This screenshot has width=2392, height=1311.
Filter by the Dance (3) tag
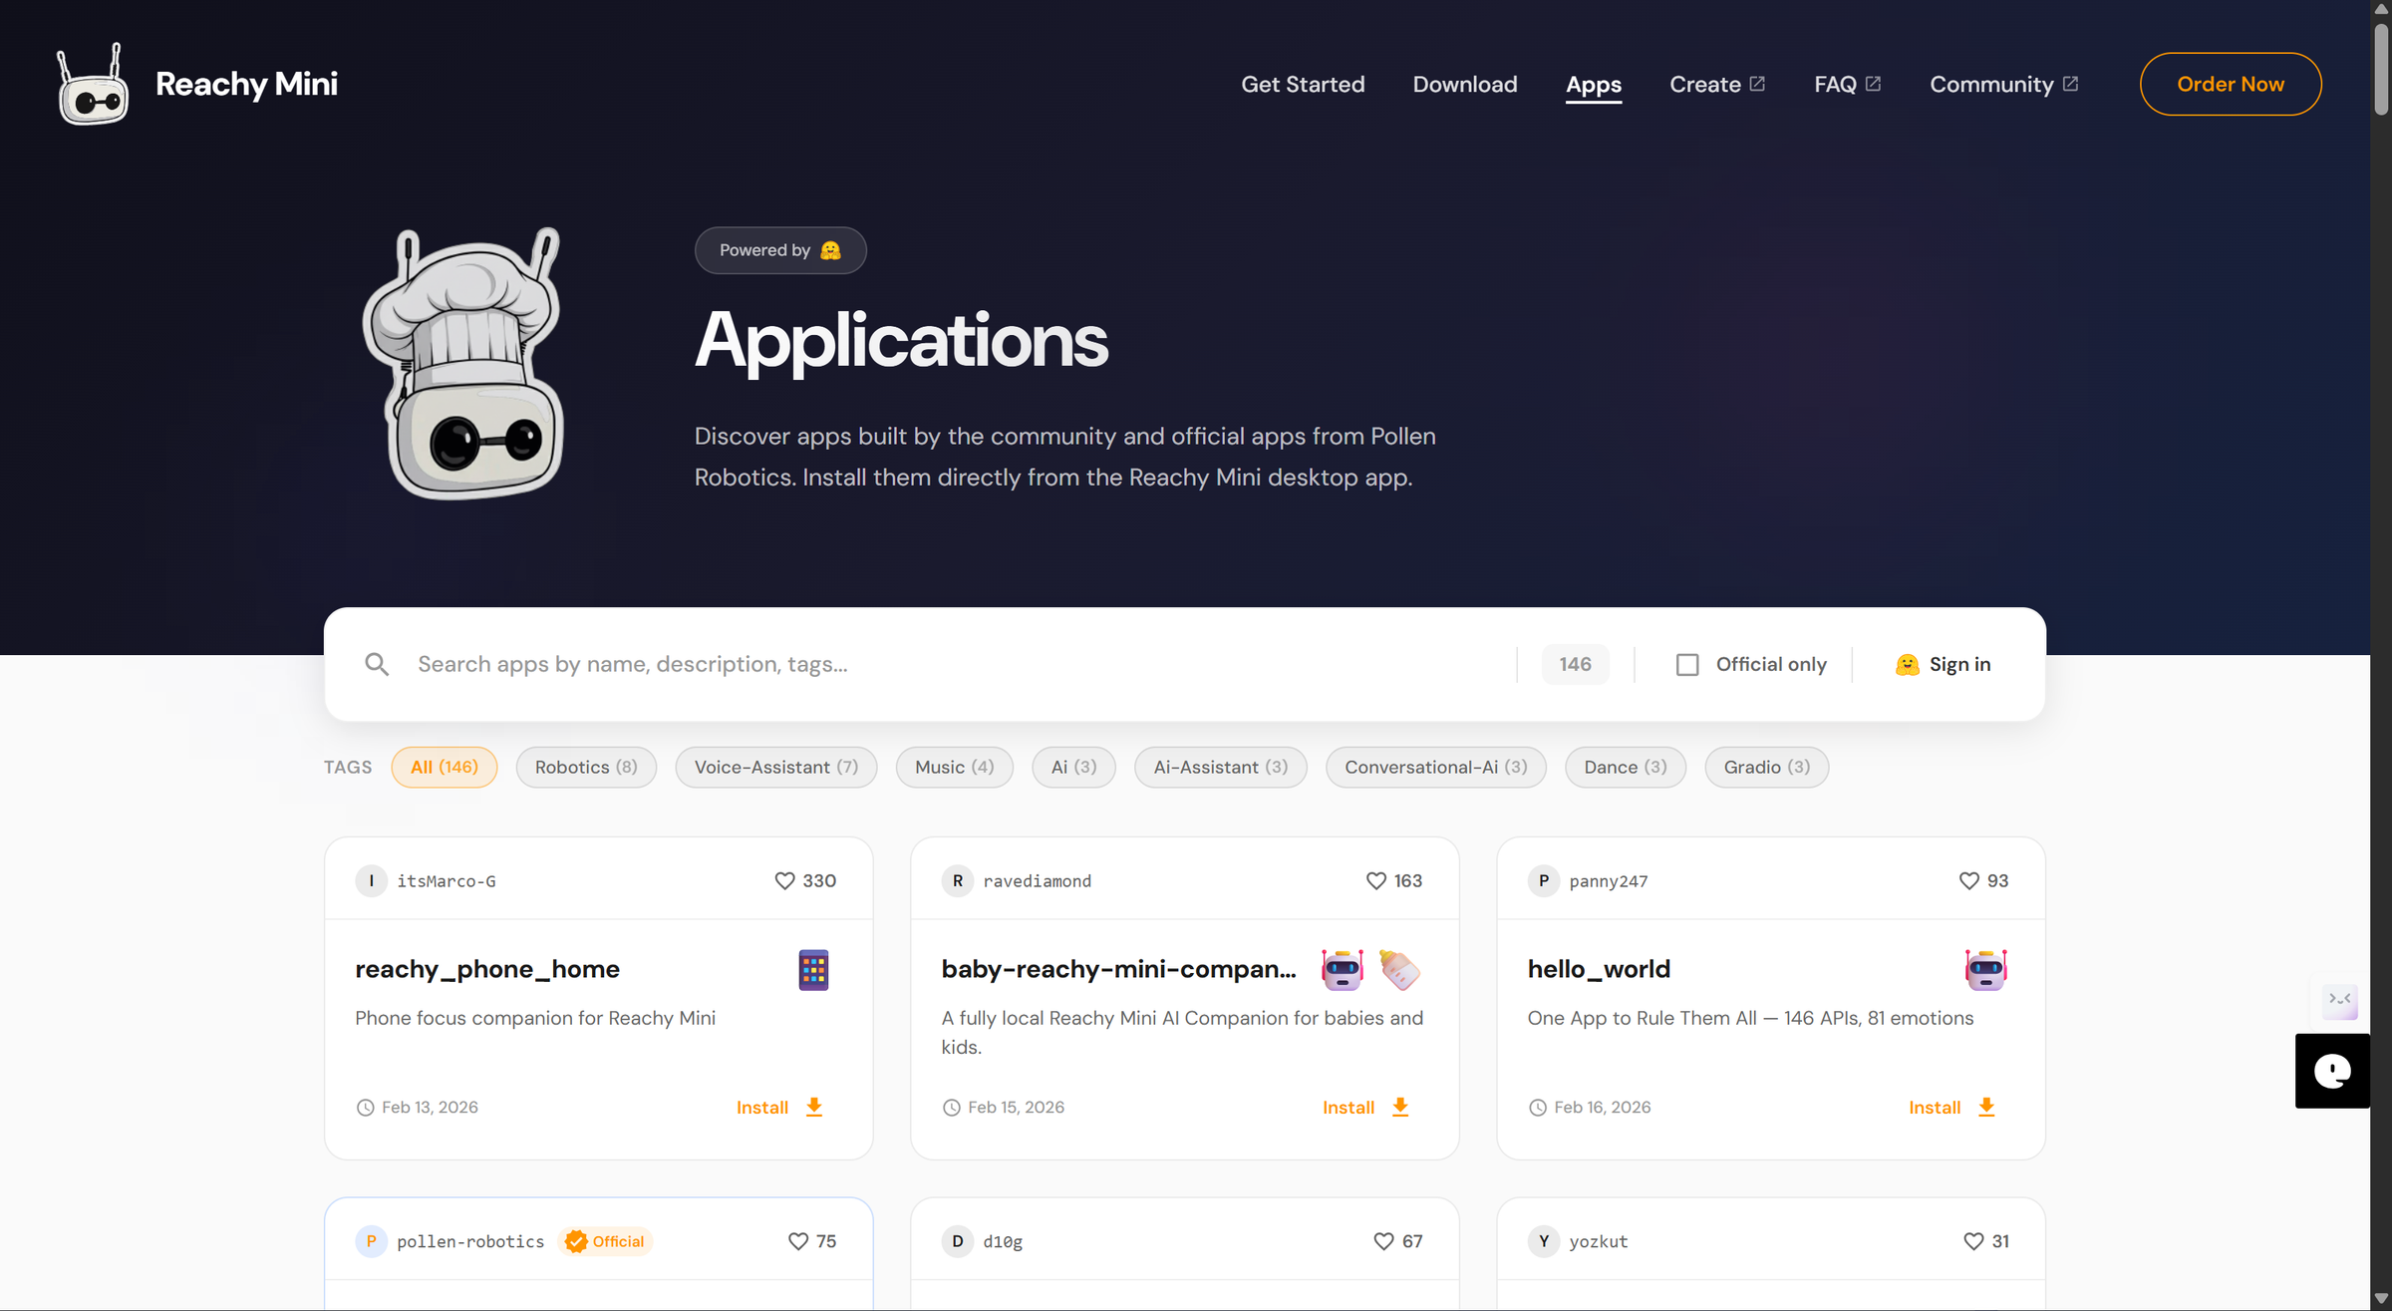(1625, 768)
